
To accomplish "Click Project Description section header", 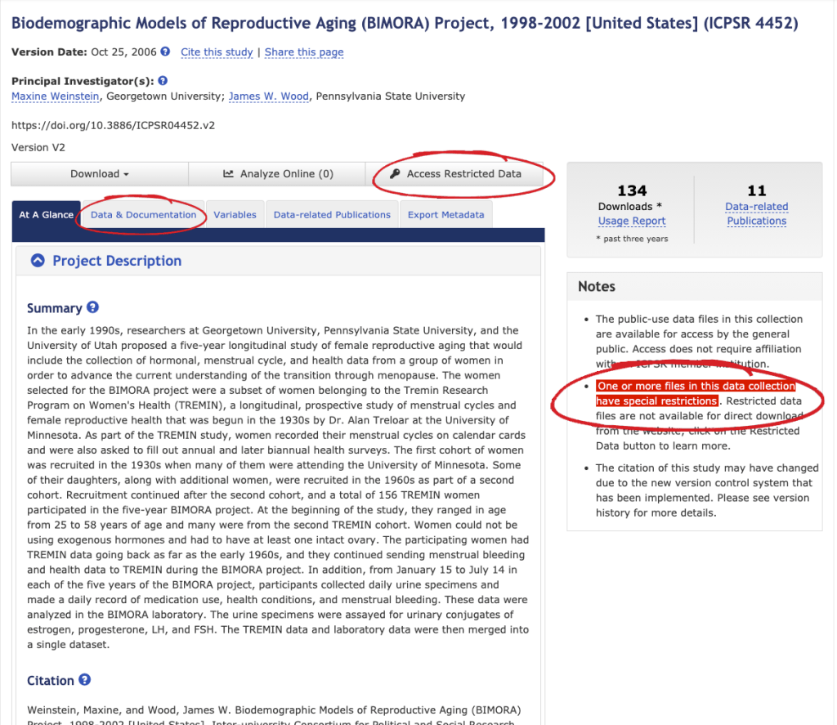I will click(x=117, y=261).
